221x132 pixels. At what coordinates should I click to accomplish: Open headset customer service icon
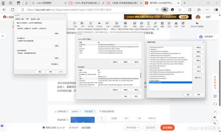(x=215, y=104)
